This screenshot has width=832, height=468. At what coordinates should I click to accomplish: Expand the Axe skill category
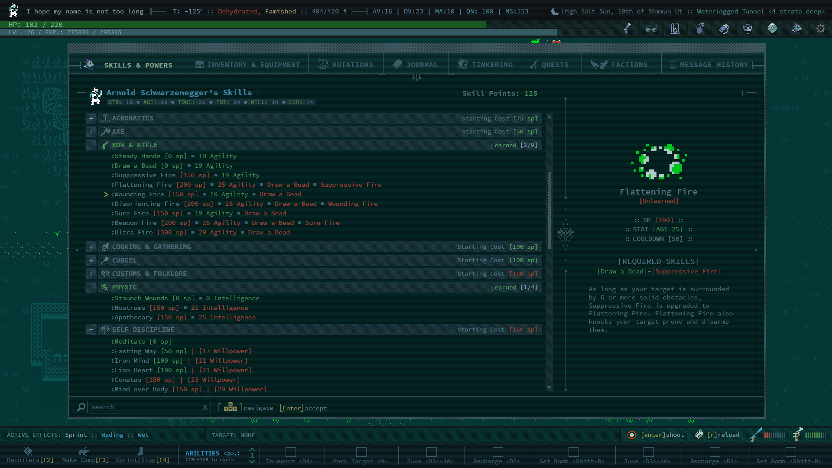91,132
